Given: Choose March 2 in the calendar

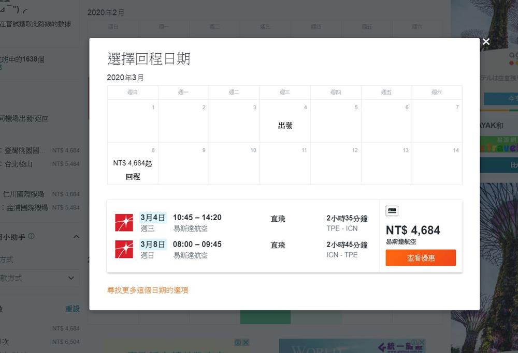Looking at the screenshot, I should point(183,121).
